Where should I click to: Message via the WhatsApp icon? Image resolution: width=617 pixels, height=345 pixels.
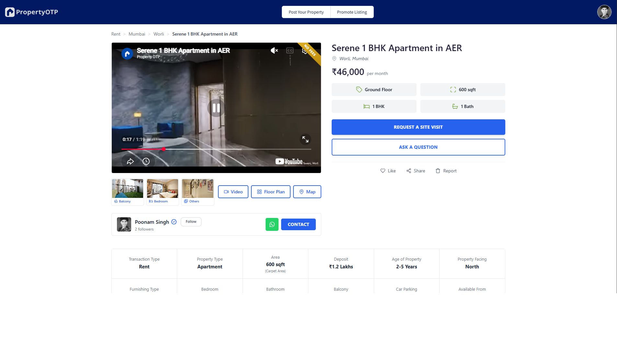pyautogui.click(x=272, y=224)
